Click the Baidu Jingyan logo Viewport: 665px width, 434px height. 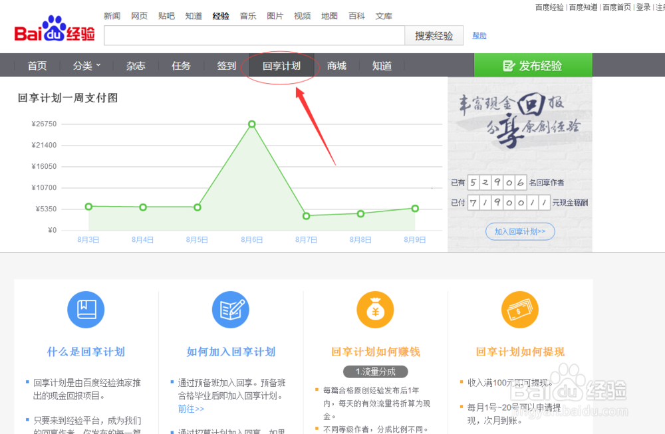(x=55, y=29)
